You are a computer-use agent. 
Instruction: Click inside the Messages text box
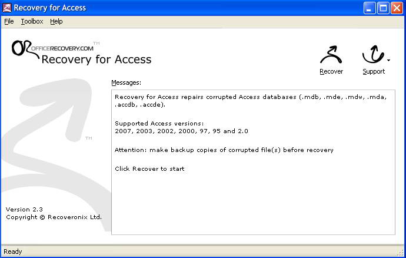click(253, 163)
